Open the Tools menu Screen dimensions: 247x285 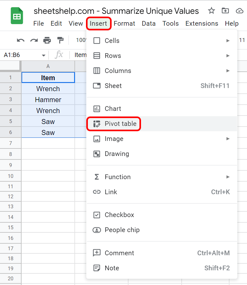click(x=170, y=23)
